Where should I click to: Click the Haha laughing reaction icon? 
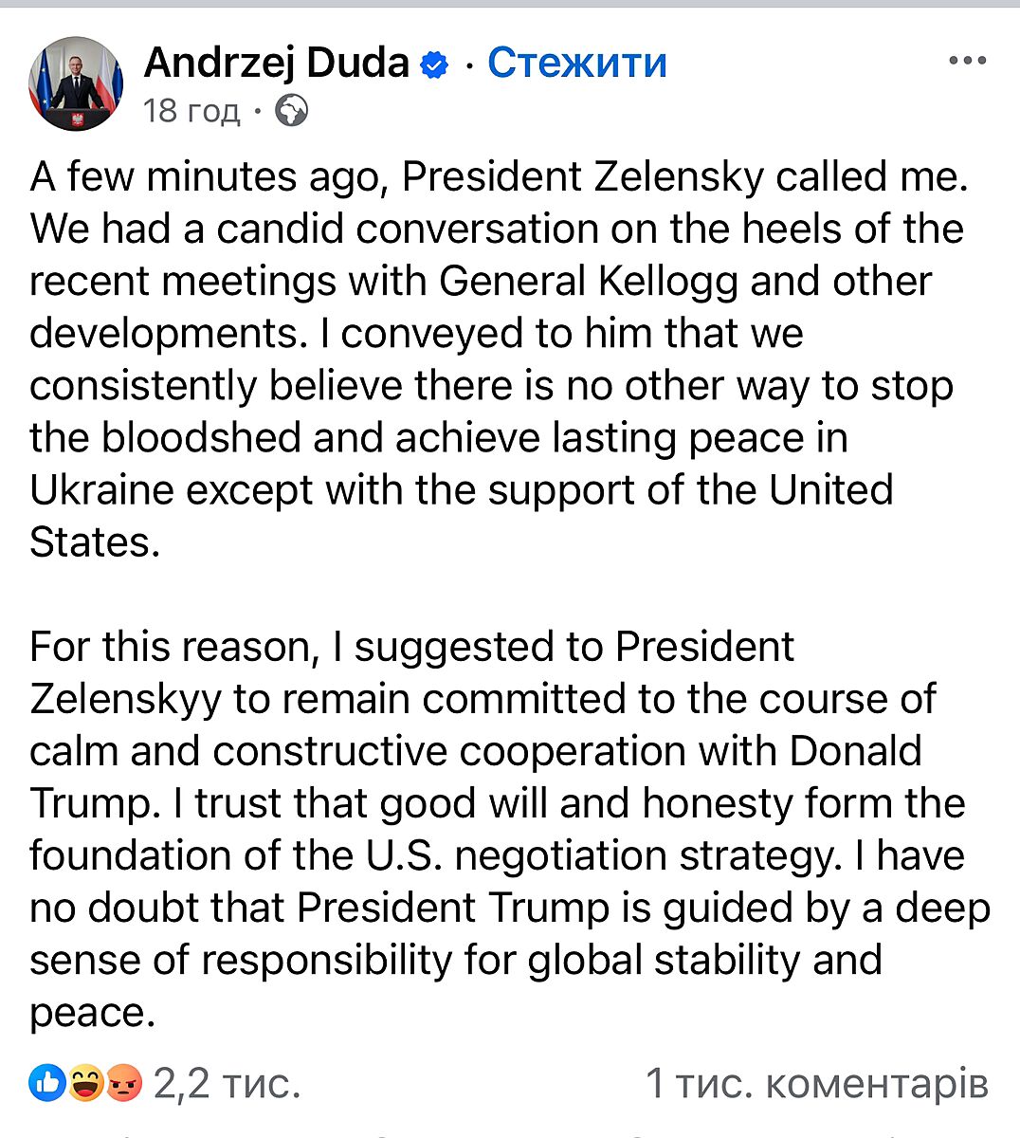click(x=85, y=1082)
